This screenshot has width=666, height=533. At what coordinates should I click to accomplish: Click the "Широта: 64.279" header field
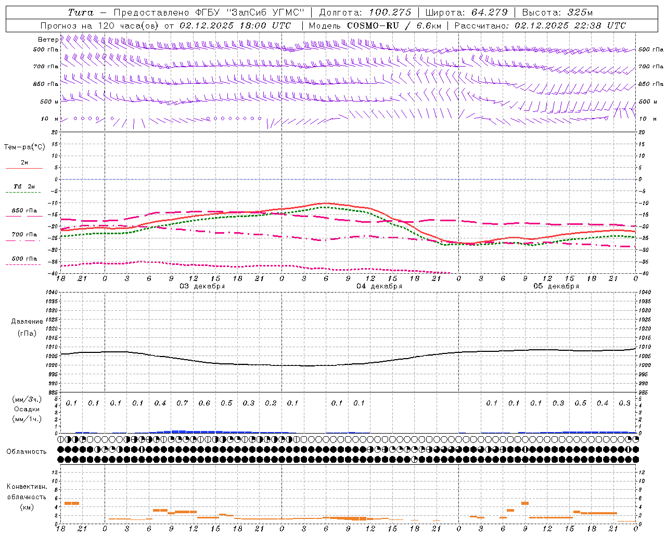(466, 12)
